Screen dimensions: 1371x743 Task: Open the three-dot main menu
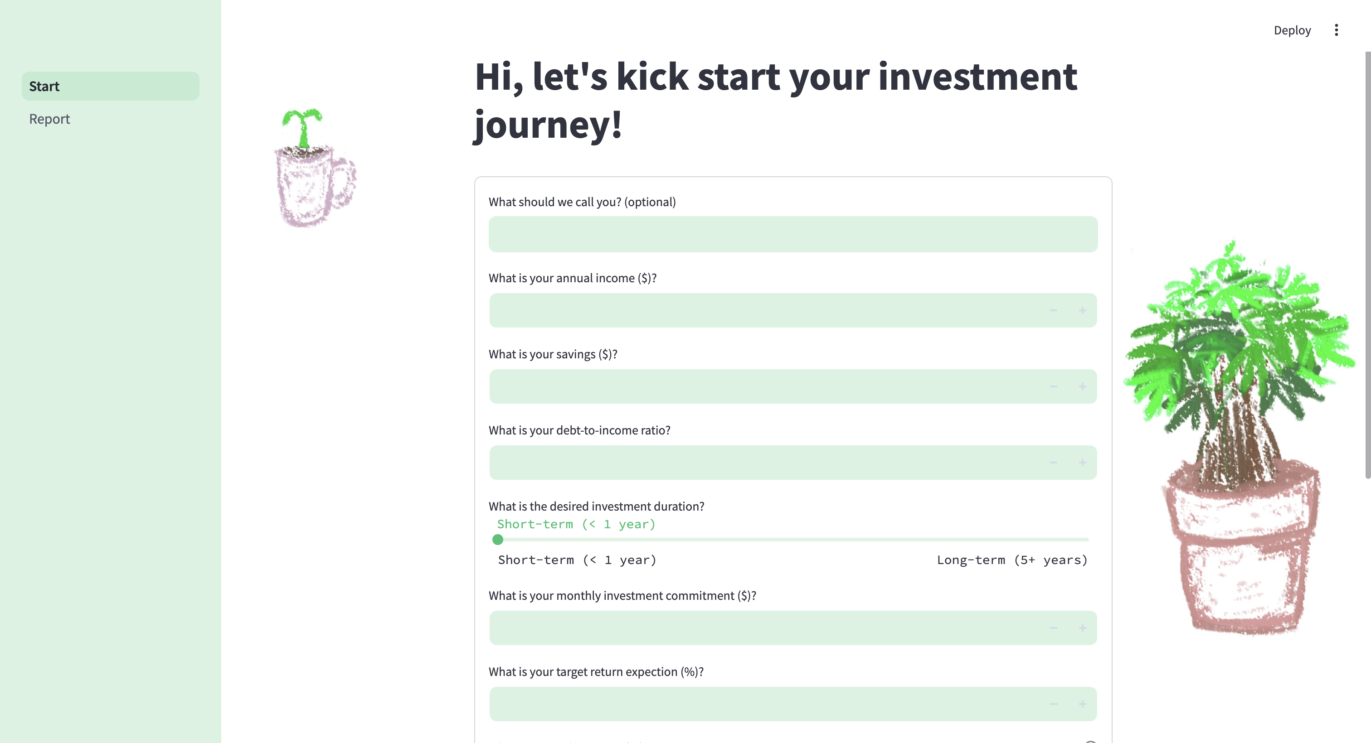[x=1336, y=30]
